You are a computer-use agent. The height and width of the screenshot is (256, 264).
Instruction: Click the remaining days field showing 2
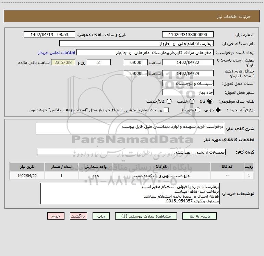click(99, 62)
